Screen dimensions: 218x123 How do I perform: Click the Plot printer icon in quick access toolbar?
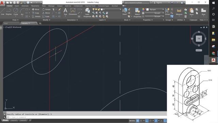(28, 2)
